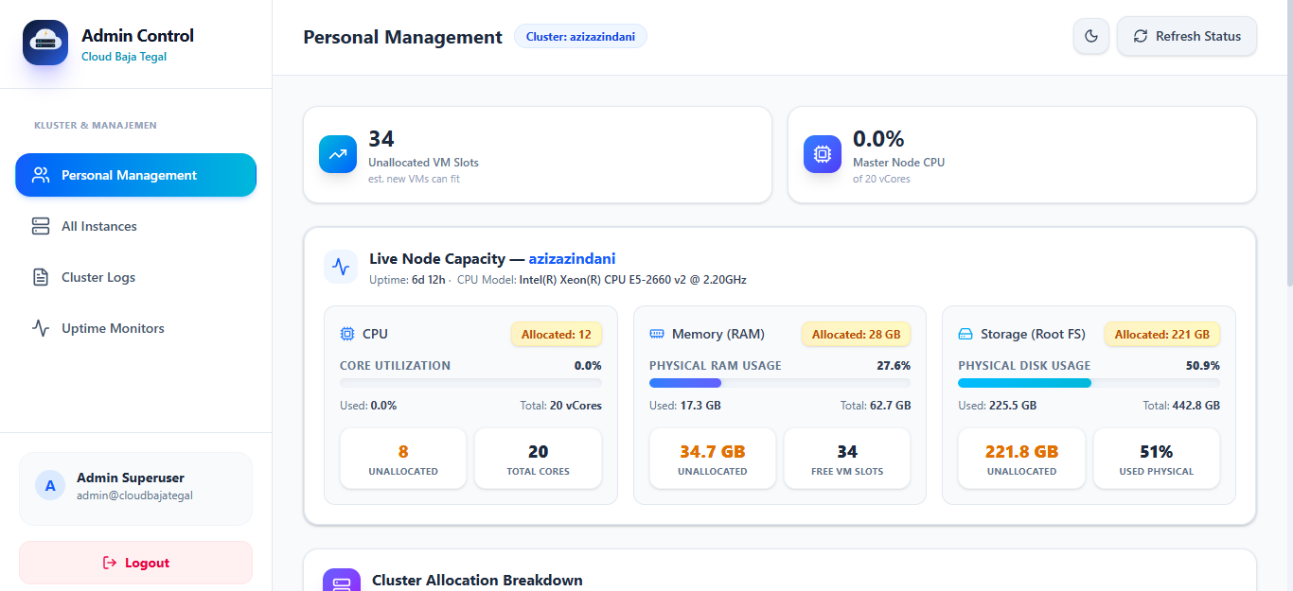This screenshot has height=591, width=1293.
Task: Click the 34 Unallocated VM Slots card
Action: [538, 154]
